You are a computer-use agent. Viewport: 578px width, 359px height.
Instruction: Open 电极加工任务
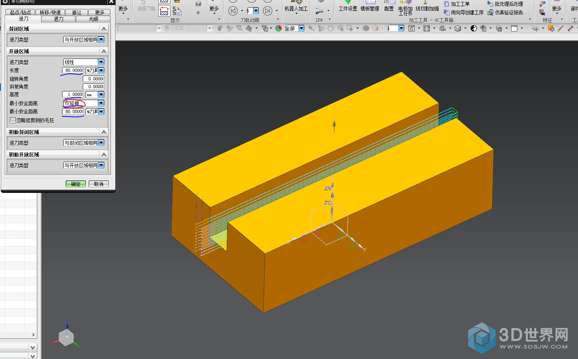pos(405,9)
